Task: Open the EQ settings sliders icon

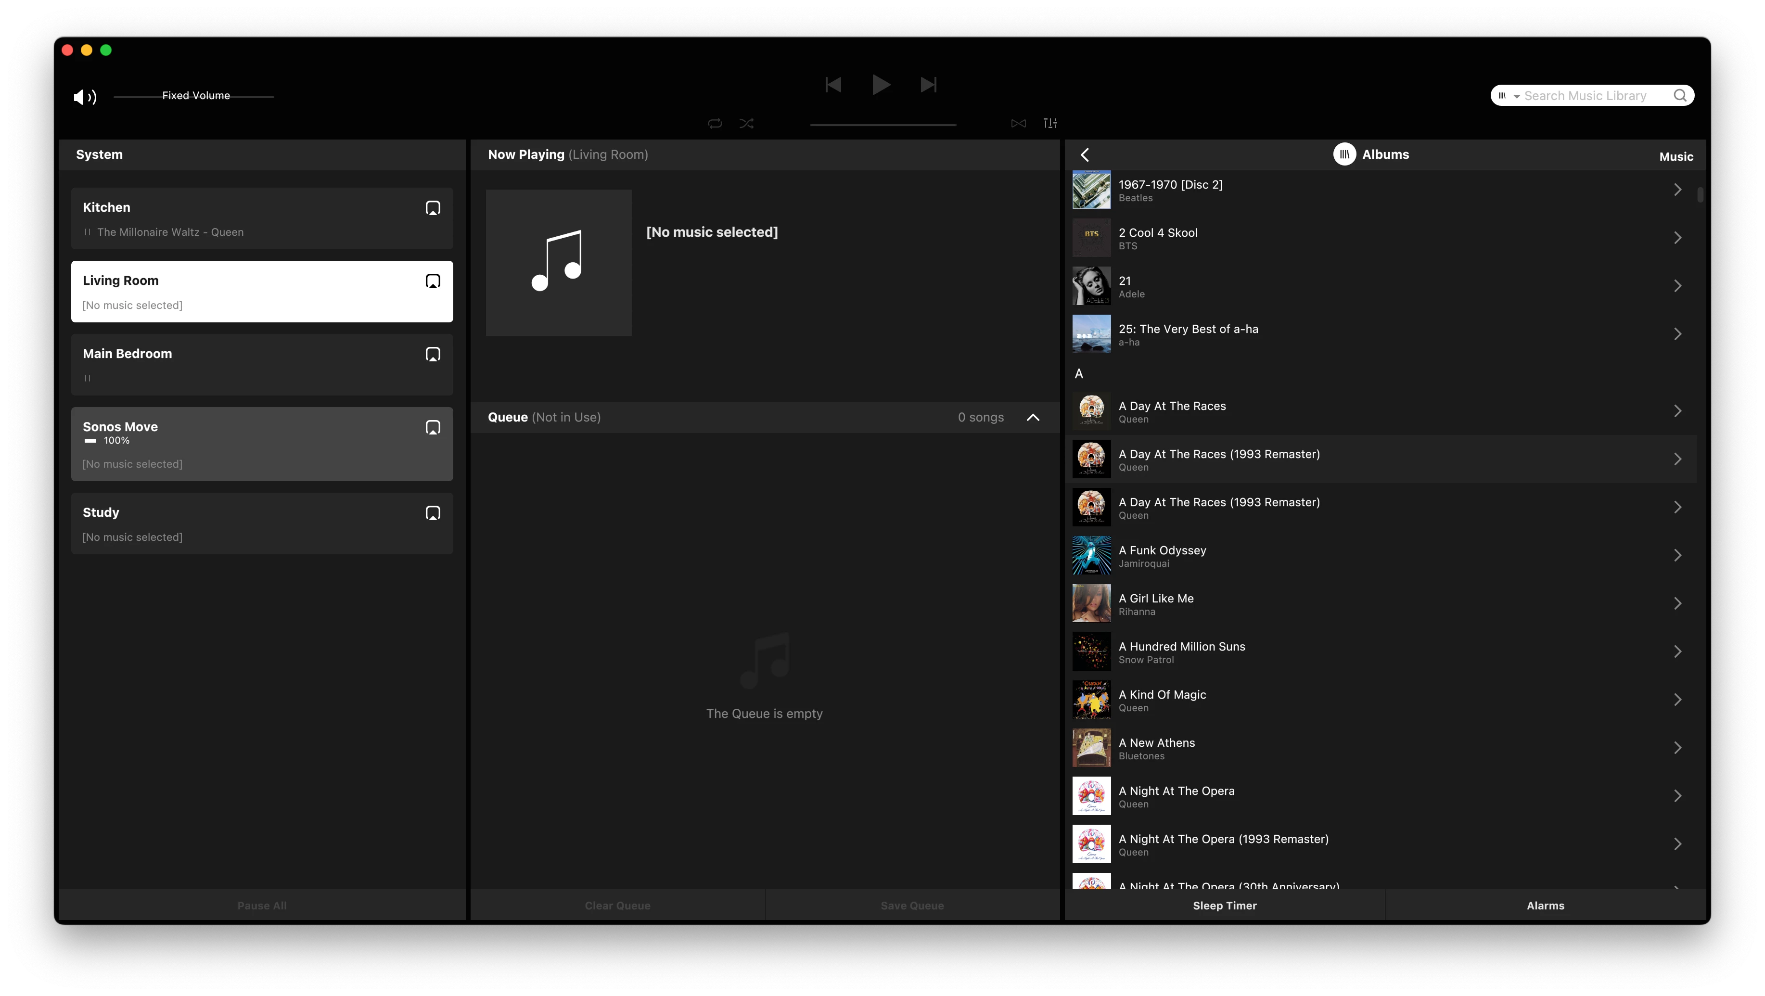Action: click(1049, 123)
